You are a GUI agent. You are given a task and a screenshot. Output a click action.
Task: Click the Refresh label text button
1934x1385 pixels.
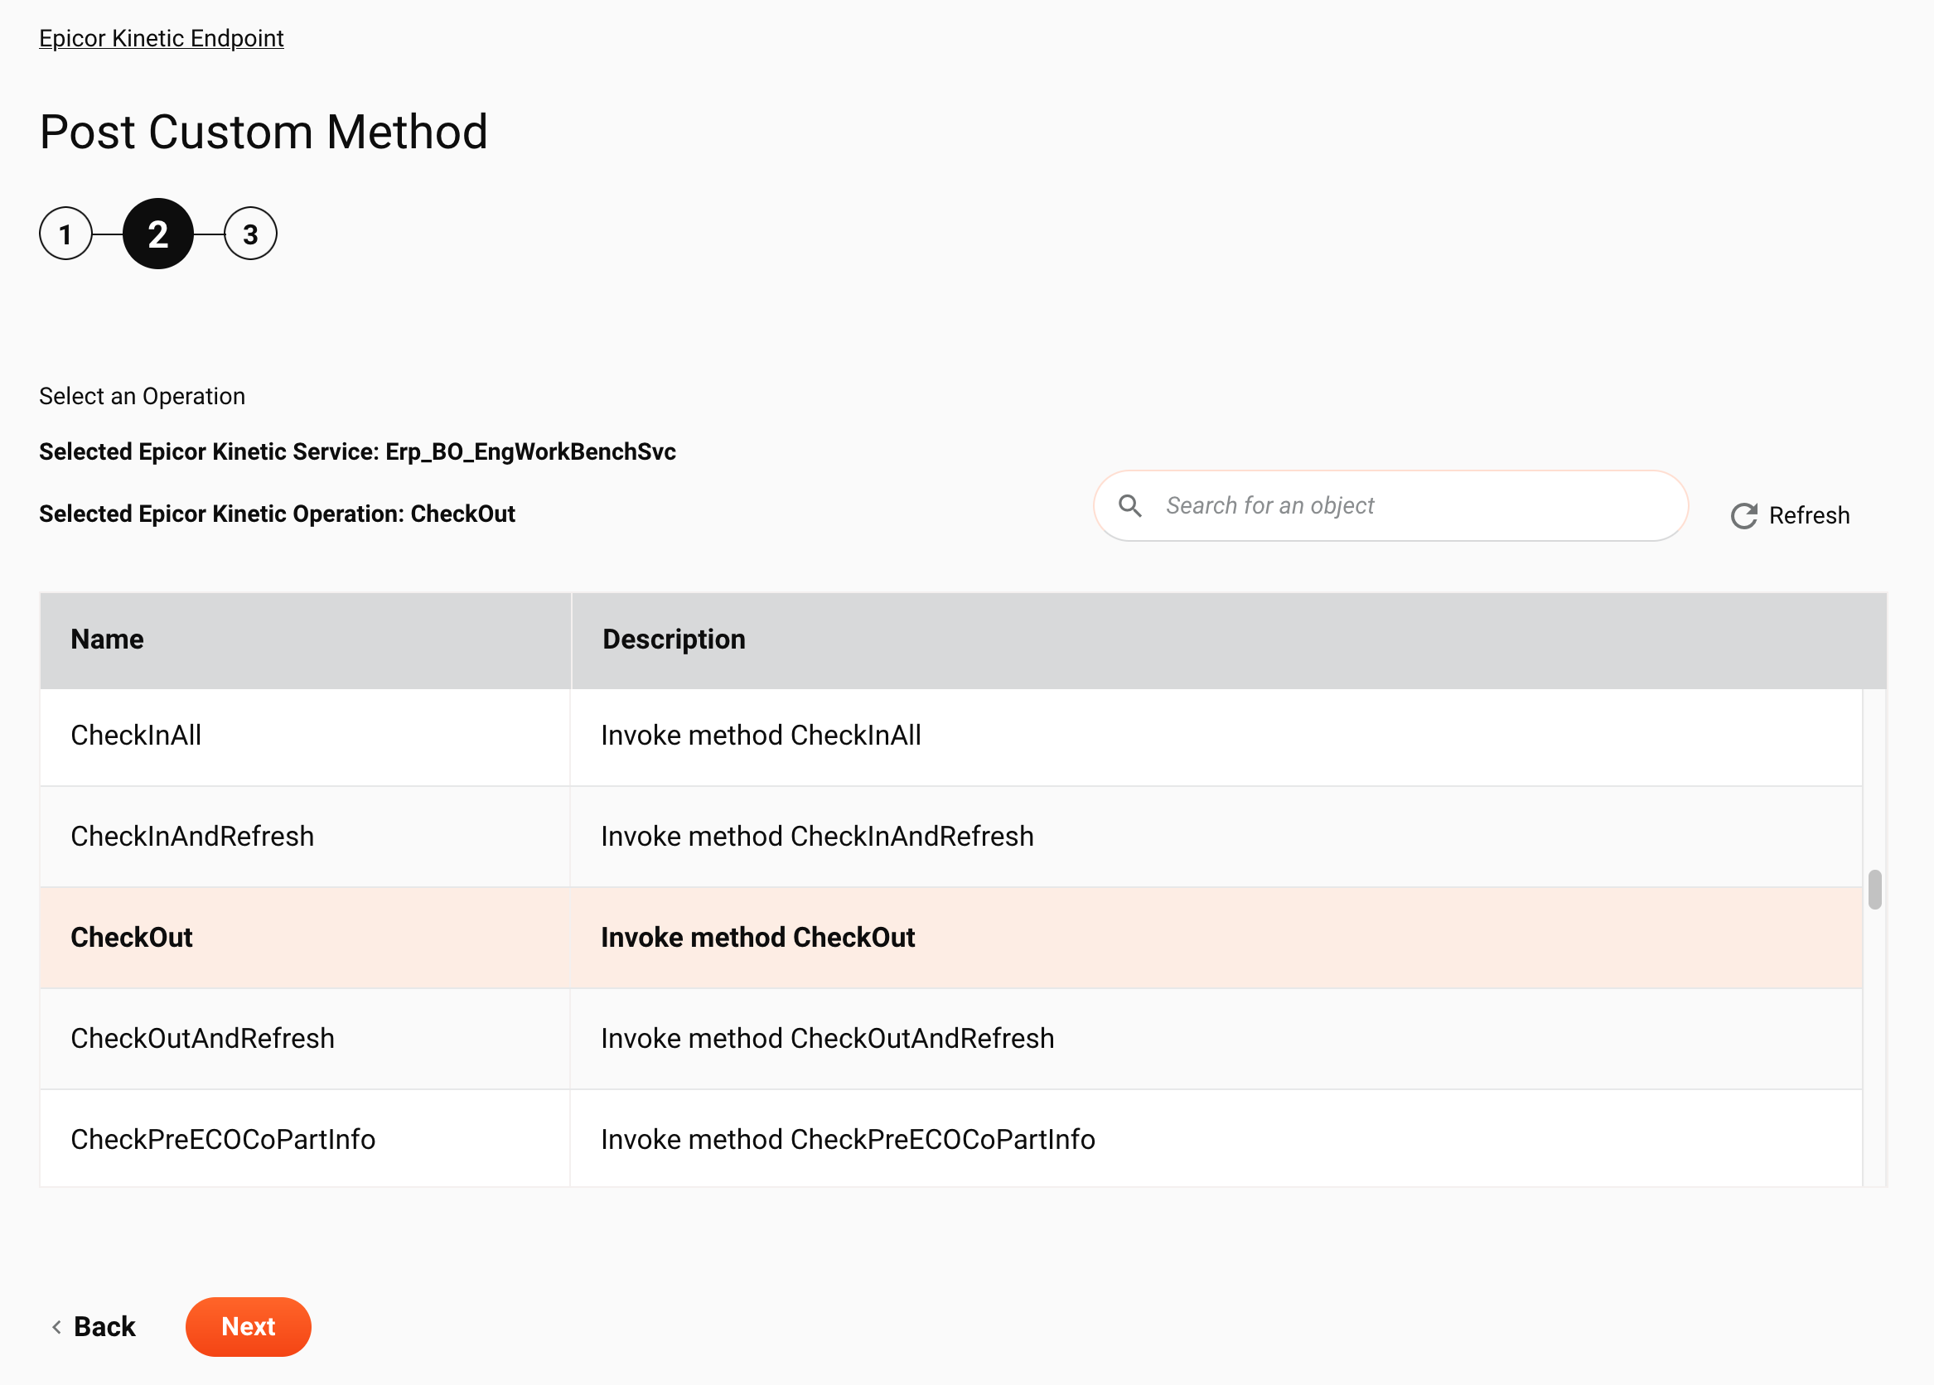click(1811, 514)
